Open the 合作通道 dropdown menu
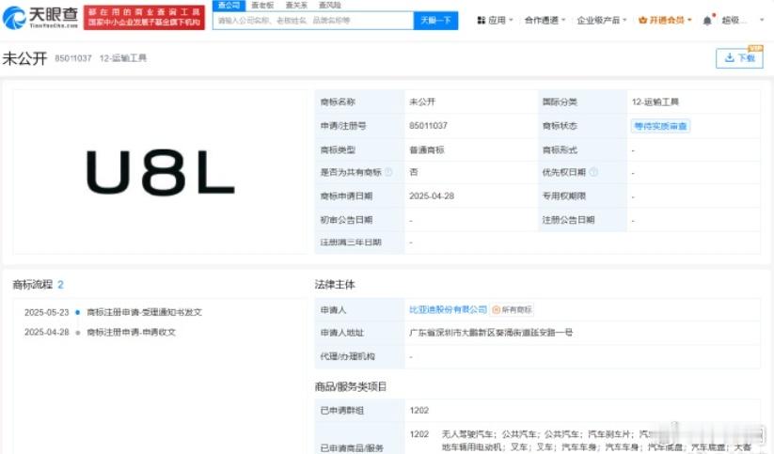This screenshot has height=454, width=774. (545, 21)
